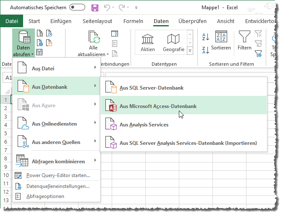This screenshot has width=283, height=216.
Task: Open the Datei tab
Action: coord(12,21)
